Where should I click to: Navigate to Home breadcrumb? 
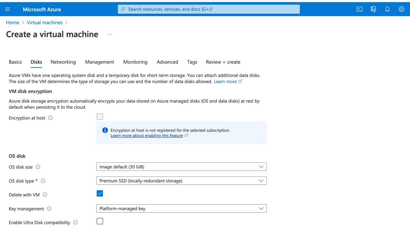[13, 22]
